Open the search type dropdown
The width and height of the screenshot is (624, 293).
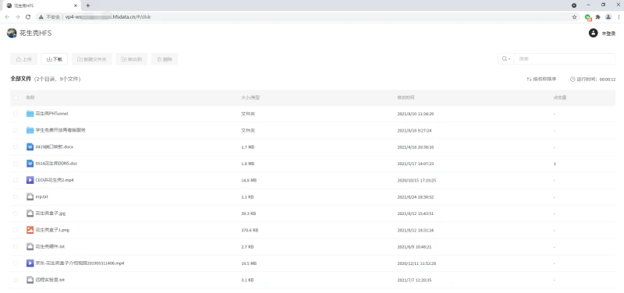[506, 59]
